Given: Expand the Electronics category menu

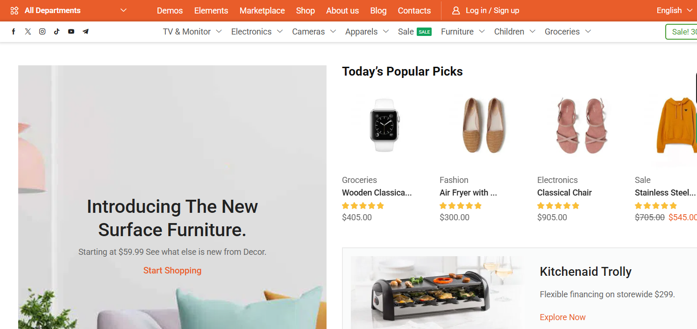Looking at the screenshot, I should click(x=256, y=32).
